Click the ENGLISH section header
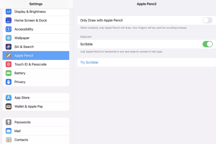This screenshot has height=144, width=216. click(86, 37)
